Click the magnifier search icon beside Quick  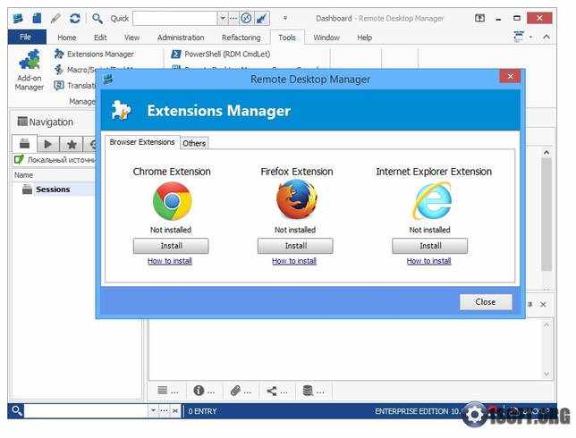pos(97,18)
